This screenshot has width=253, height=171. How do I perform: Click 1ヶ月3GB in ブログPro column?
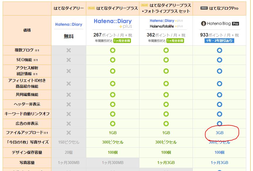pos(220,163)
